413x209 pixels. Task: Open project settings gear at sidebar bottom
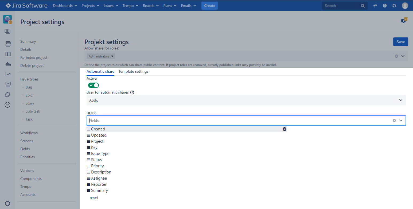7,203
